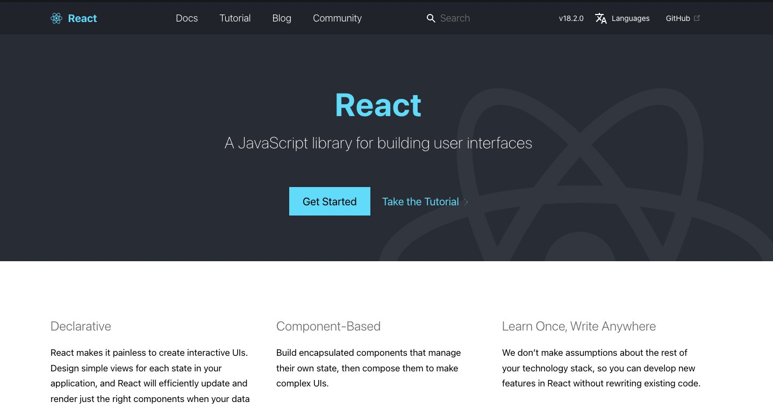Click the Learn Once, Write Anywhere heading
Screen dimensions: 773x409
[579, 326]
